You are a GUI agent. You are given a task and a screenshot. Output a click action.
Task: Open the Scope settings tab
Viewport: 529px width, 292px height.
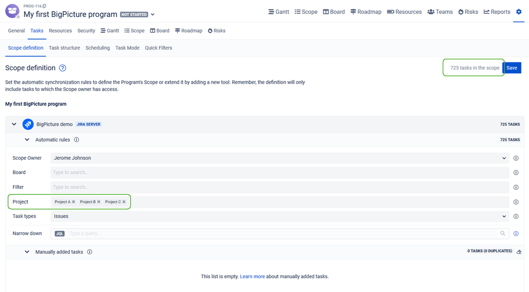point(135,31)
